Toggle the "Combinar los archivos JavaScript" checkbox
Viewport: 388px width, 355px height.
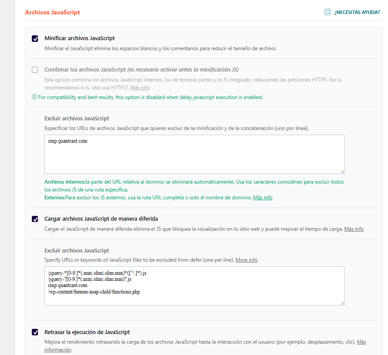pos(35,70)
